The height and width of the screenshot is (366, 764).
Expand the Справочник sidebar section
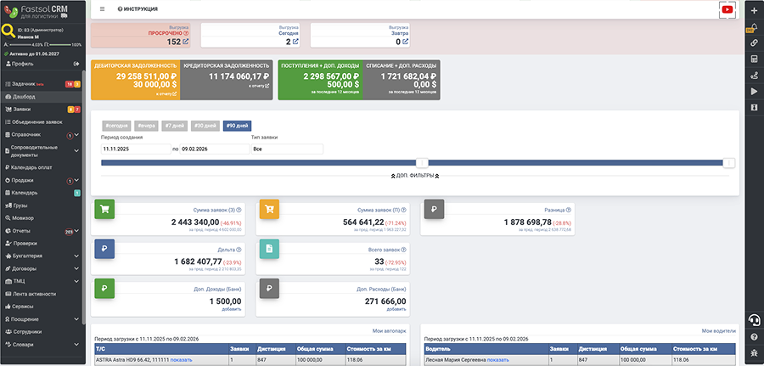tap(76, 135)
